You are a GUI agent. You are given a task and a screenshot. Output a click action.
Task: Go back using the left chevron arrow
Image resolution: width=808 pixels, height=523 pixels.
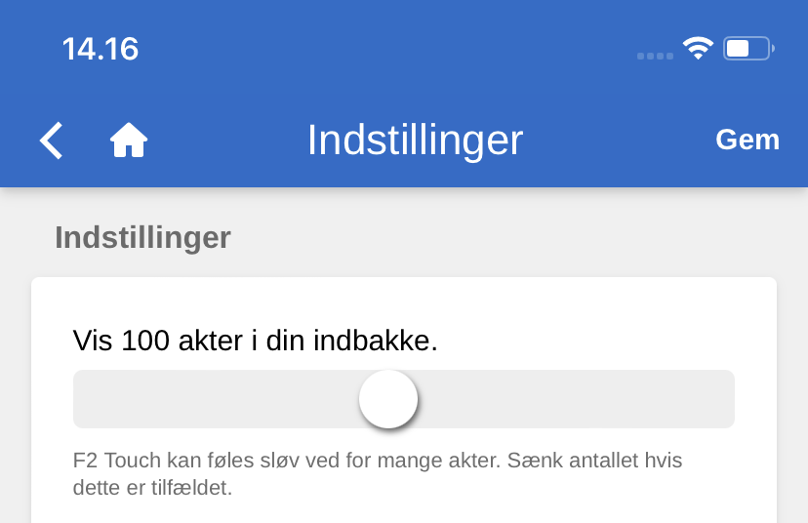pyautogui.click(x=52, y=141)
